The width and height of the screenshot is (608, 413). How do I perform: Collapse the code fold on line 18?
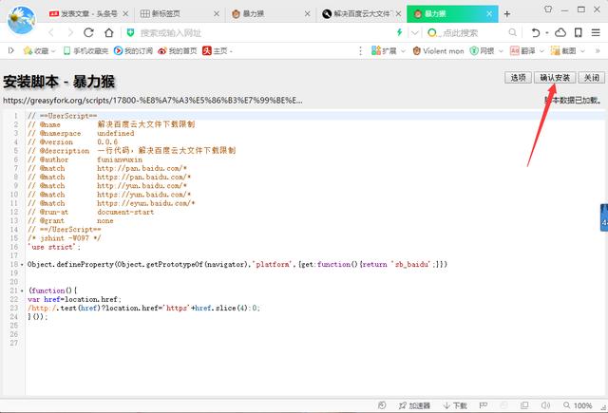24,263
